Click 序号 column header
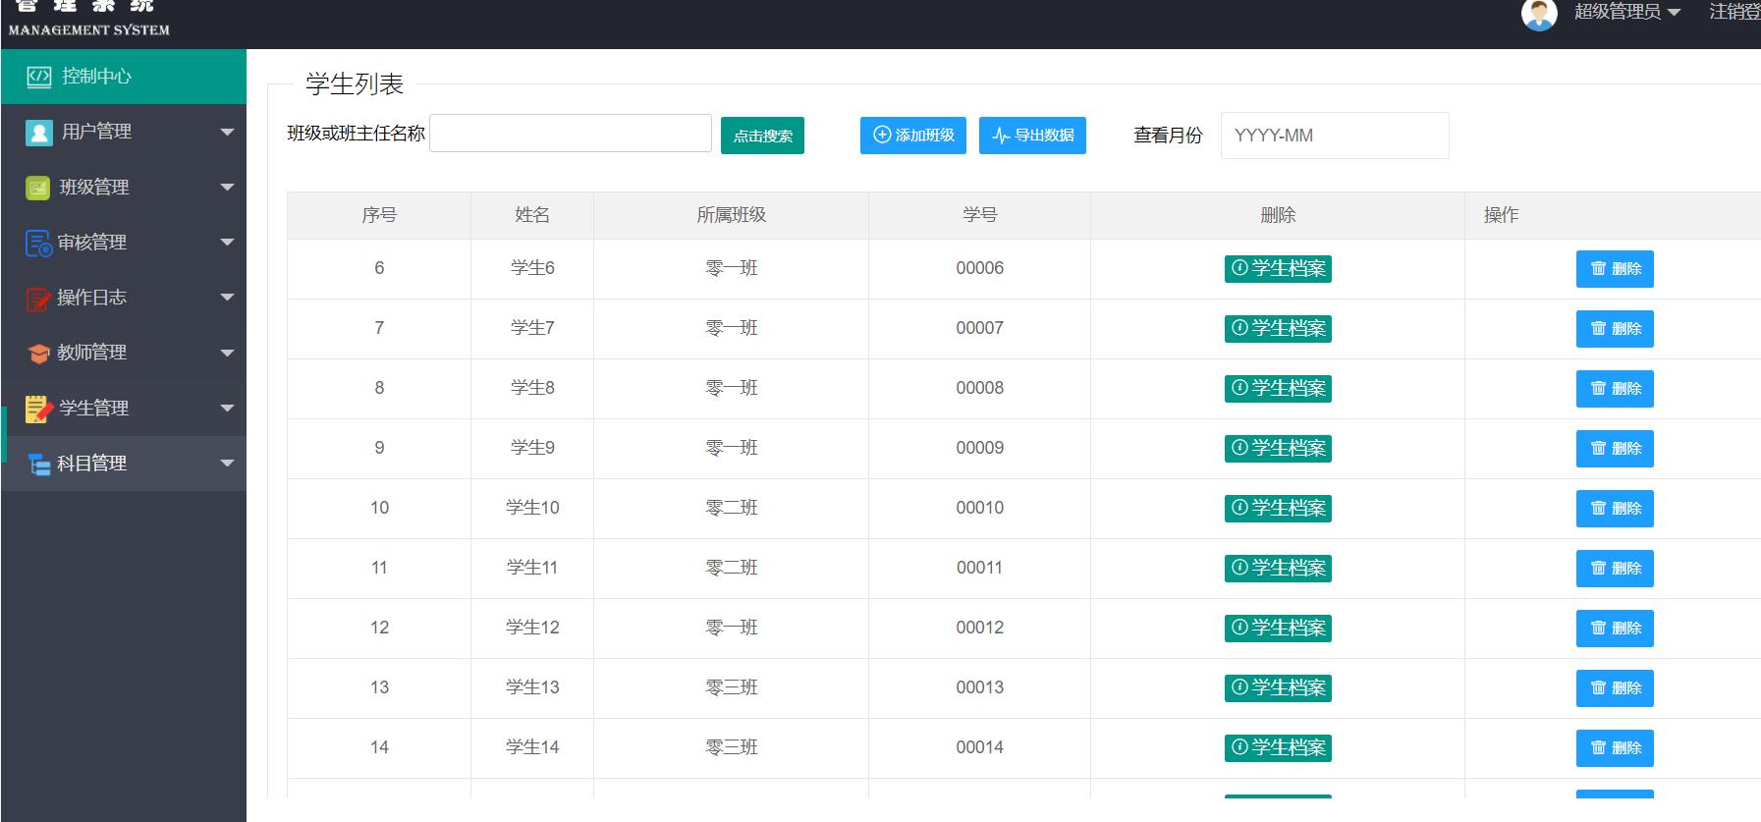The height and width of the screenshot is (822, 1761). [x=379, y=215]
